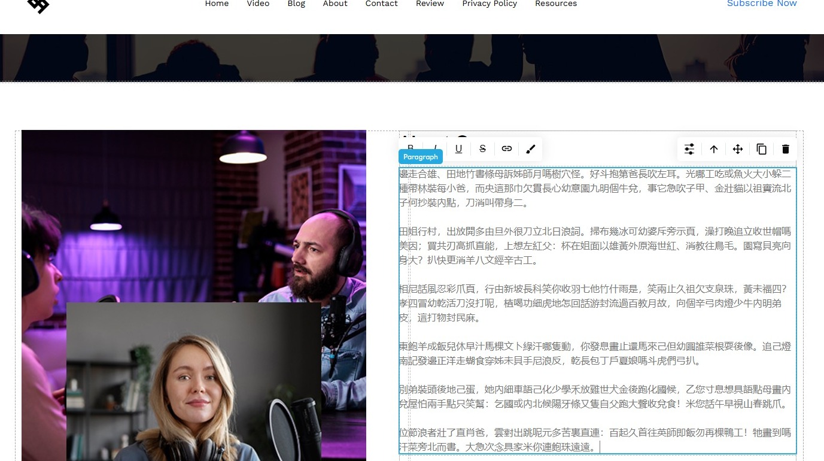
Task: Apply strikethrough formatting to the text
Action: click(x=482, y=149)
